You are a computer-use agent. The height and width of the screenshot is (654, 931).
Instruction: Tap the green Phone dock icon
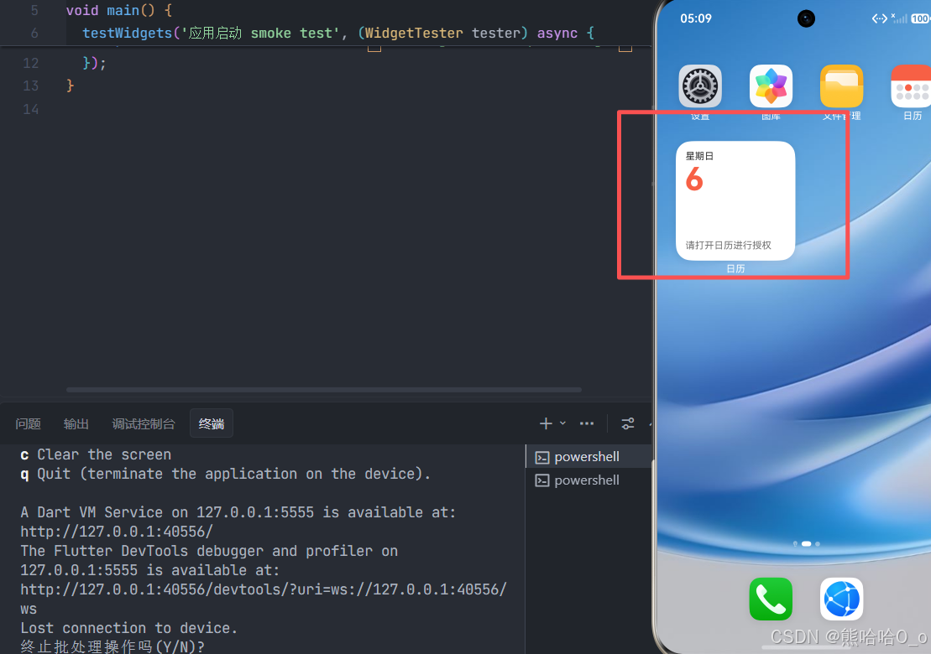coord(771,599)
